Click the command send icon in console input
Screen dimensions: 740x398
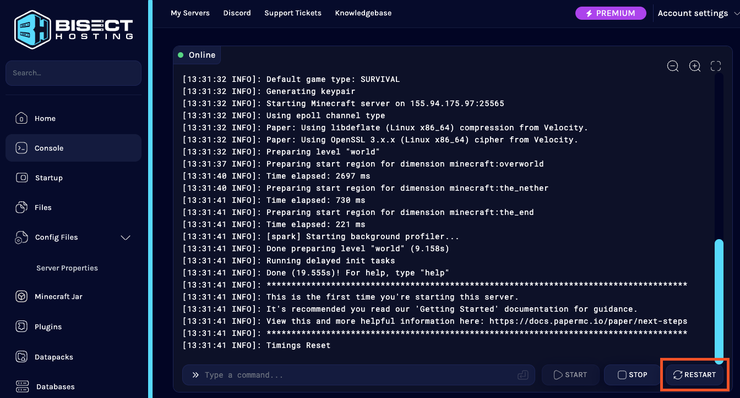(523, 375)
